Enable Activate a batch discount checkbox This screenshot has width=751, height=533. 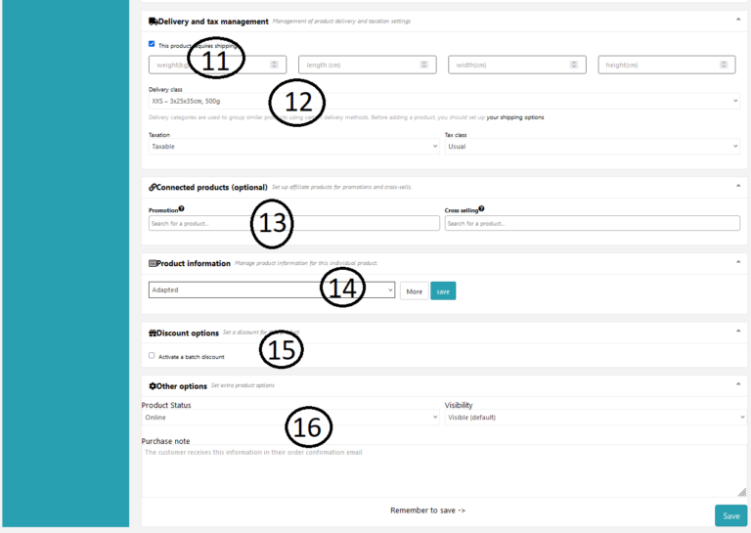pyautogui.click(x=152, y=356)
